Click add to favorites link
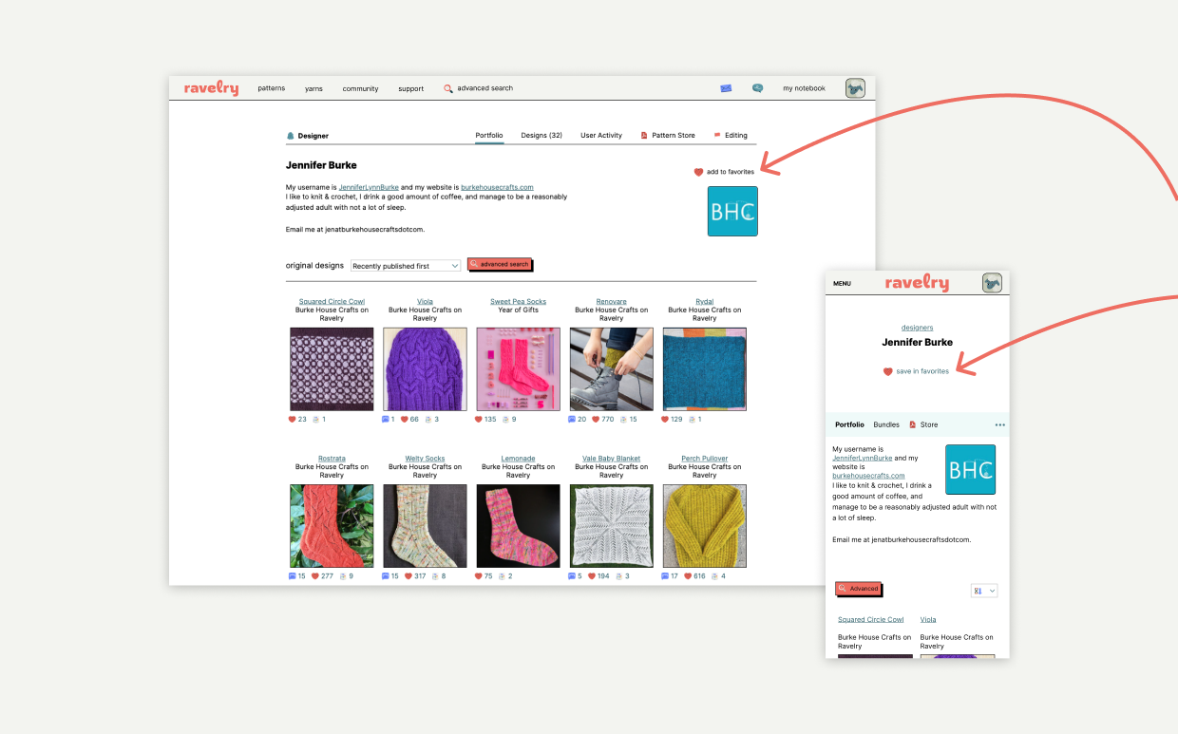 731,172
